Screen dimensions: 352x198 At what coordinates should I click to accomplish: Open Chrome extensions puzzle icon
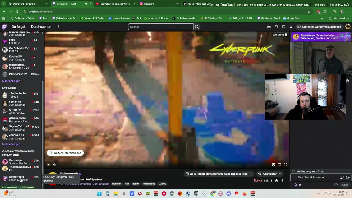point(325,12)
